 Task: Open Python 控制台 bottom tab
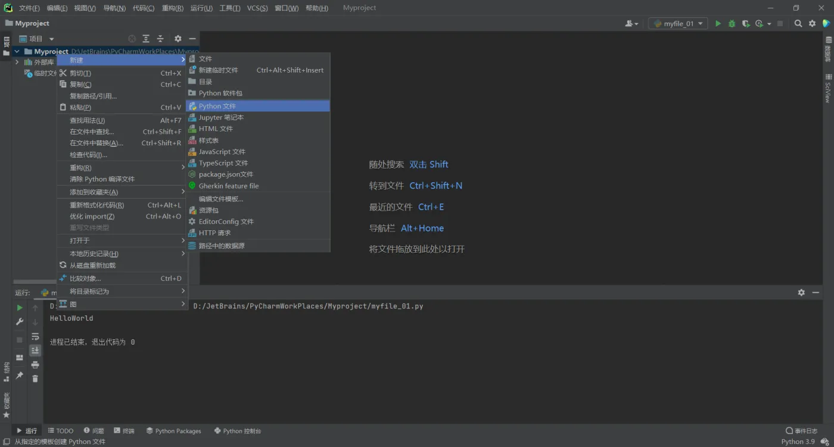[238, 431]
